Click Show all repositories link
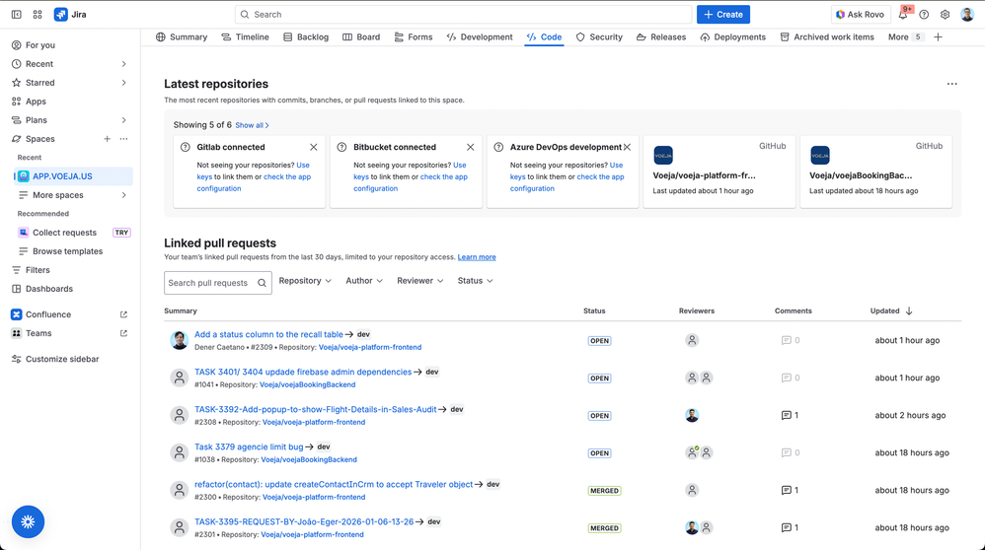 click(252, 125)
